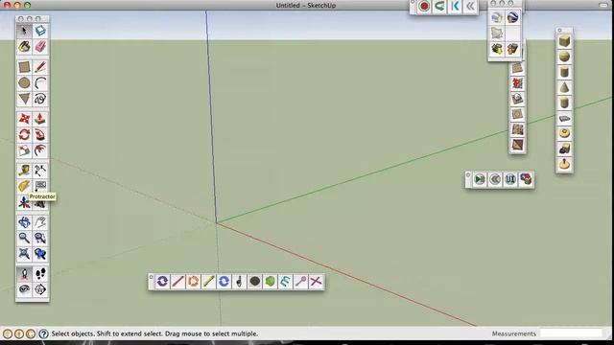
Task: Click the teal helix spring icon
Action: click(x=285, y=281)
